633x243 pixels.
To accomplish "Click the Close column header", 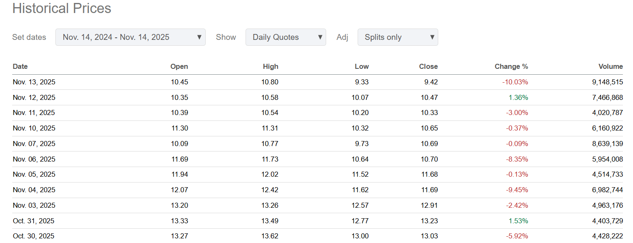I will [x=428, y=66].
